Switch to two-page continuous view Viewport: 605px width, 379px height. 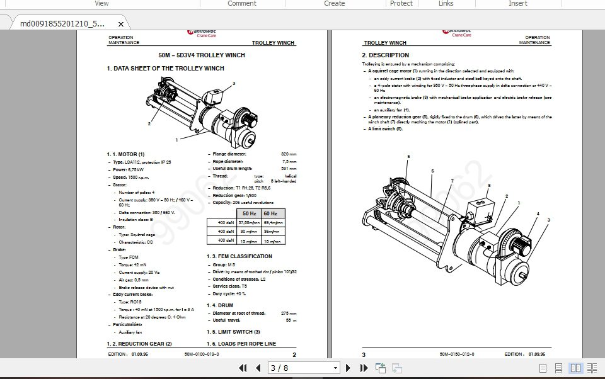click(x=592, y=368)
